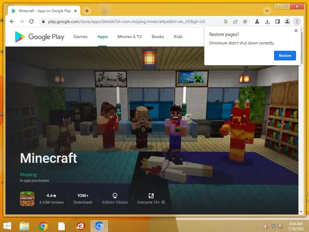
Task: Click the Everyone 10+ rating icon
Action: point(151,195)
